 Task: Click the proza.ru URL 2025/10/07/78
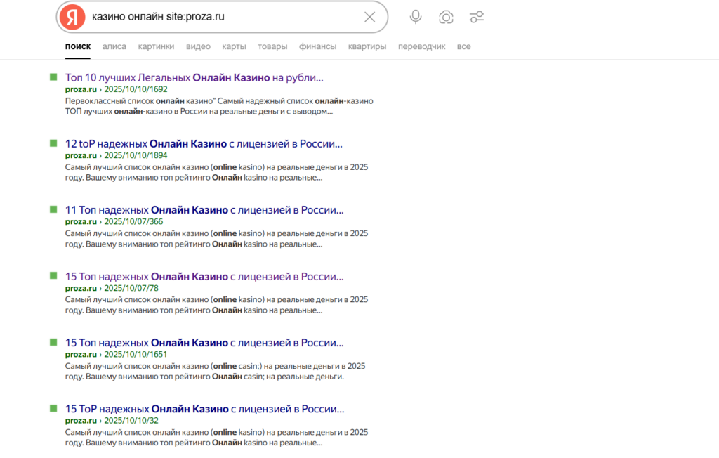pos(112,288)
